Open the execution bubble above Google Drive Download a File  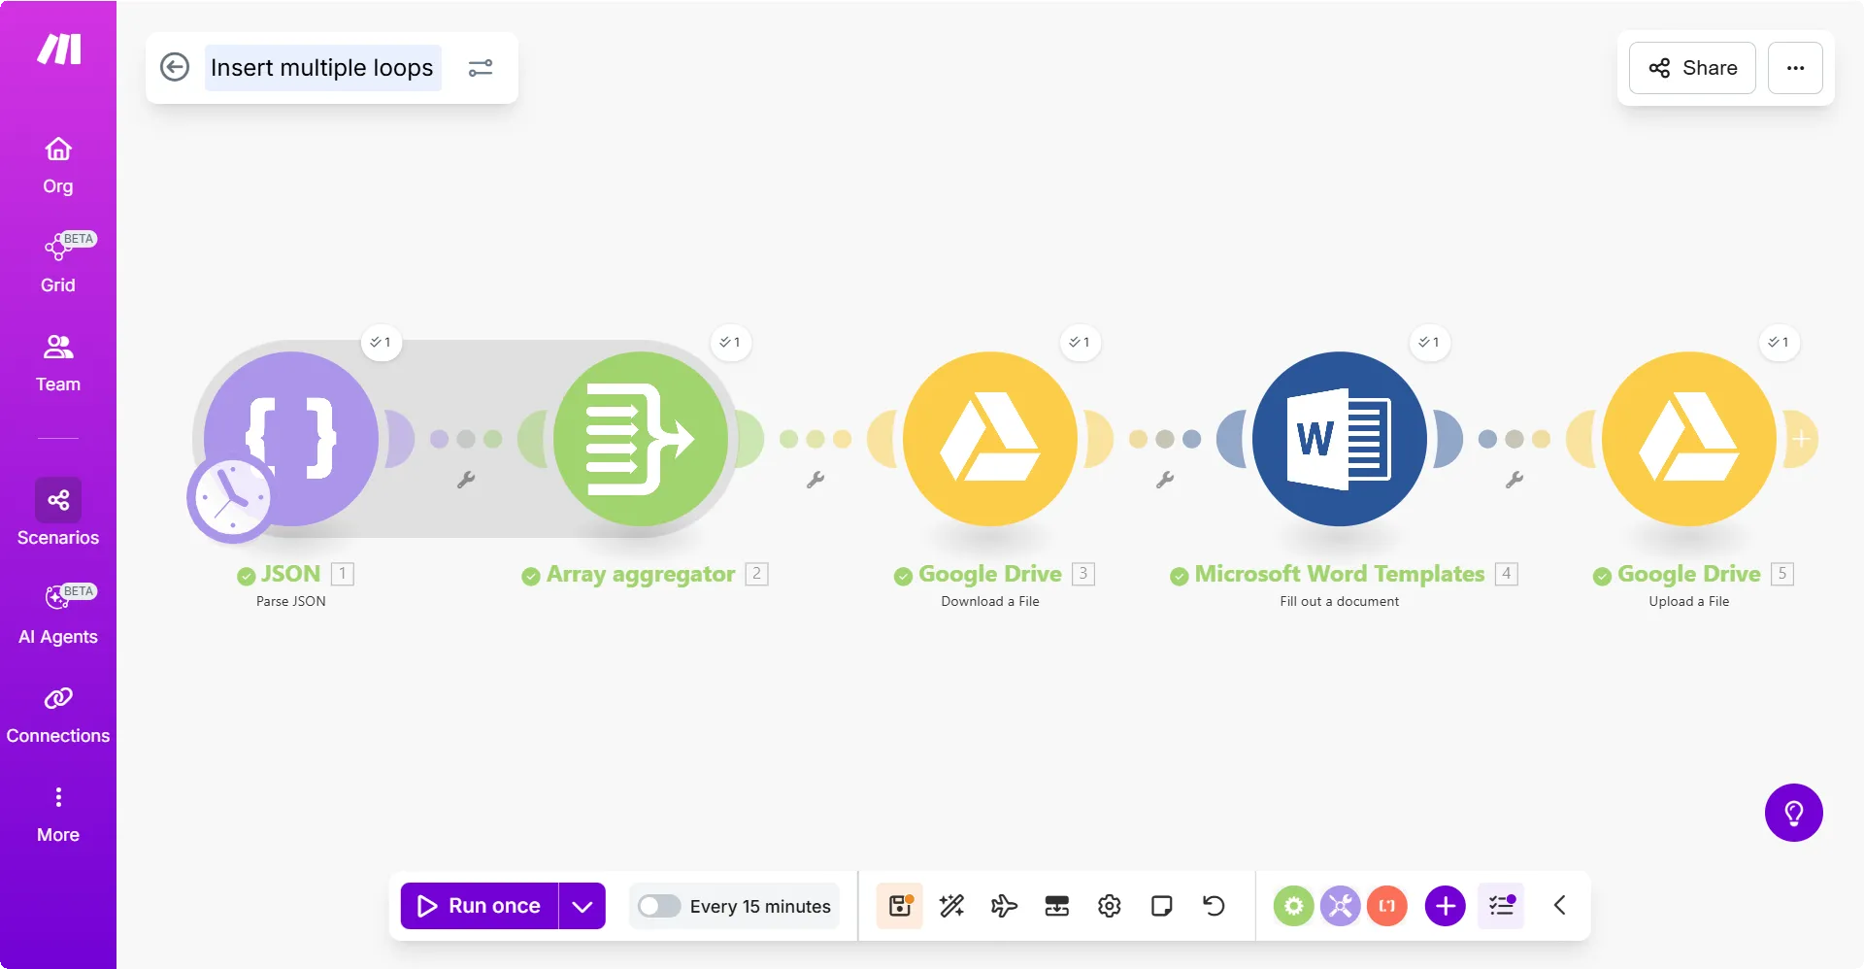1080,342
